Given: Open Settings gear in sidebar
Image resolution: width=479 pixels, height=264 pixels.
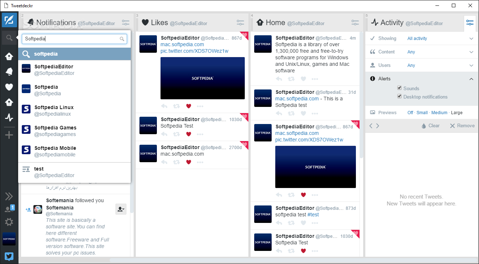Looking at the screenshot, I should [x=9, y=222].
